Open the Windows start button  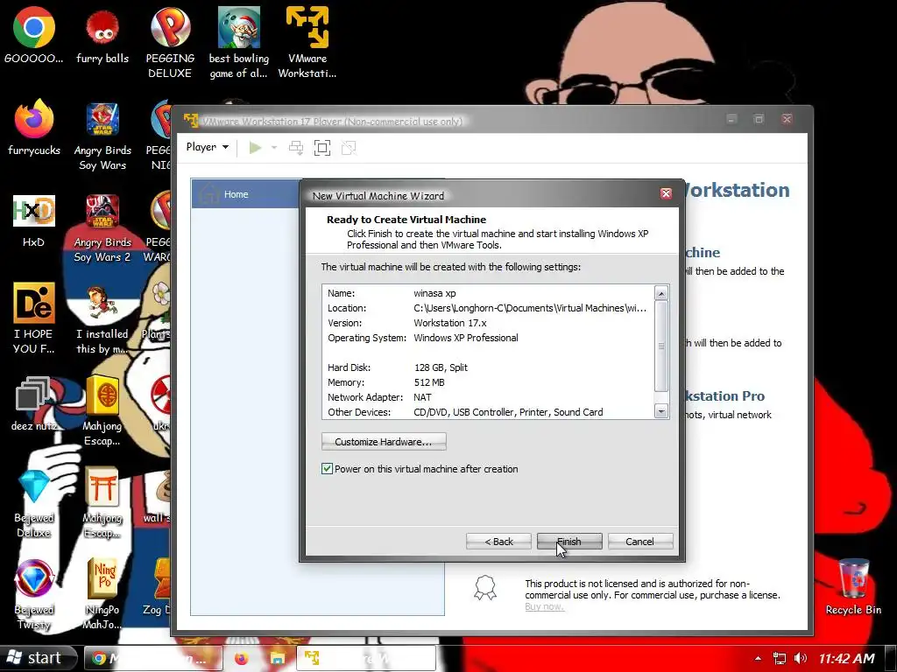point(38,658)
